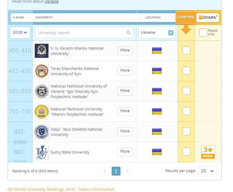
Task: Click the 411-420 rank cell
Action: click(20, 71)
